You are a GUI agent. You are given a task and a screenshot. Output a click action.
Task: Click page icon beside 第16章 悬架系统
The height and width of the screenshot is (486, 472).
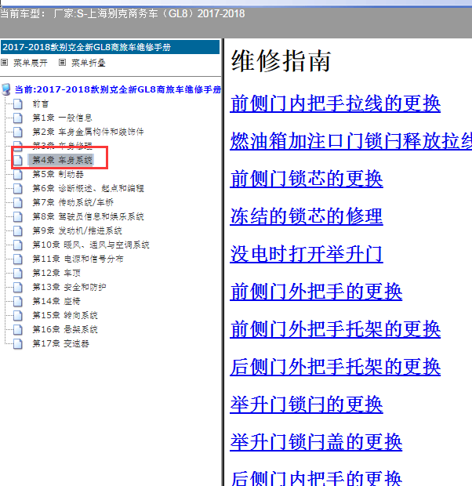coord(18,329)
